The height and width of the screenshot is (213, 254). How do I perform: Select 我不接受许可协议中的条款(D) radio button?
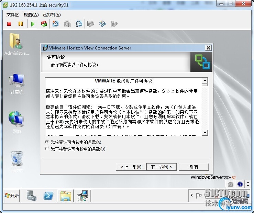(47, 149)
